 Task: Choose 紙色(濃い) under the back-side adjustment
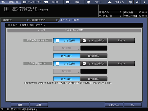[94, 79]
